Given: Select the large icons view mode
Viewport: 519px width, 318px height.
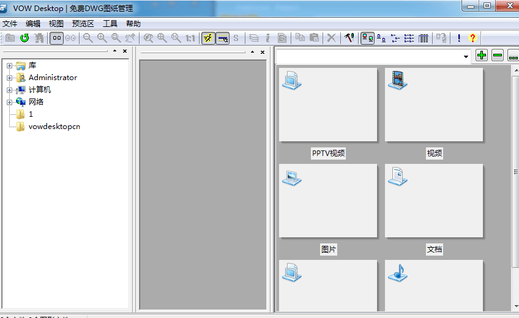Looking at the screenshot, I should coord(381,38).
